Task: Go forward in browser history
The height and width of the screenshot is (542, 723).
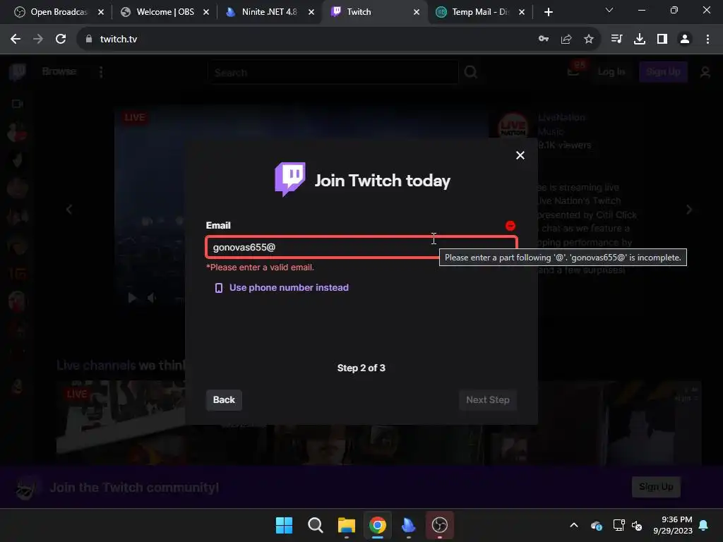Action: pyautogui.click(x=38, y=40)
